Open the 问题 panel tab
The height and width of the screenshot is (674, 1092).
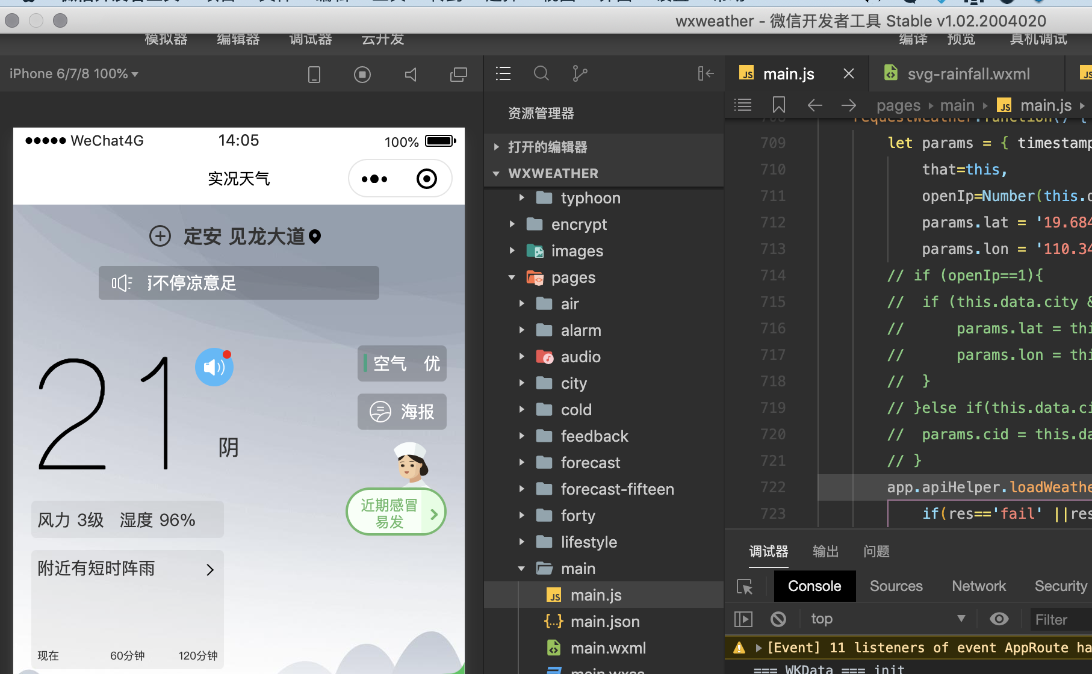(876, 552)
